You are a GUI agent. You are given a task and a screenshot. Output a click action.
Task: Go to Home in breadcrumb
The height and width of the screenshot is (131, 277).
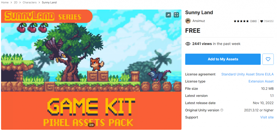(x=5, y=2)
